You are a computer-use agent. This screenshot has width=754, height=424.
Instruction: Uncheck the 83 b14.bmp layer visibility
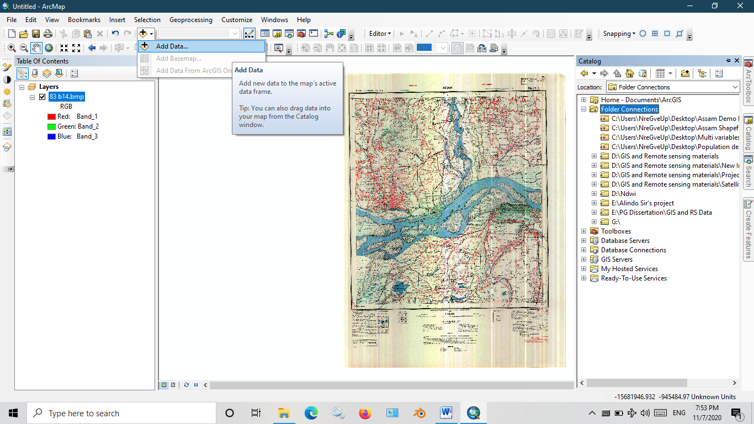[43, 97]
